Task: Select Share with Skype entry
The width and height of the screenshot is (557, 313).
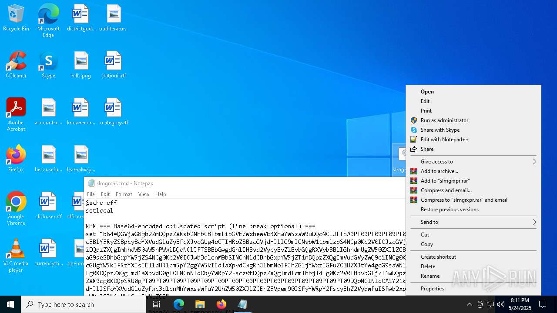Action: pos(473,130)
